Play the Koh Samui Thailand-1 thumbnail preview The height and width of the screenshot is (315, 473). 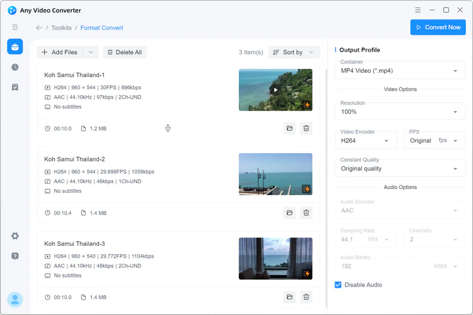pos(276,90)
